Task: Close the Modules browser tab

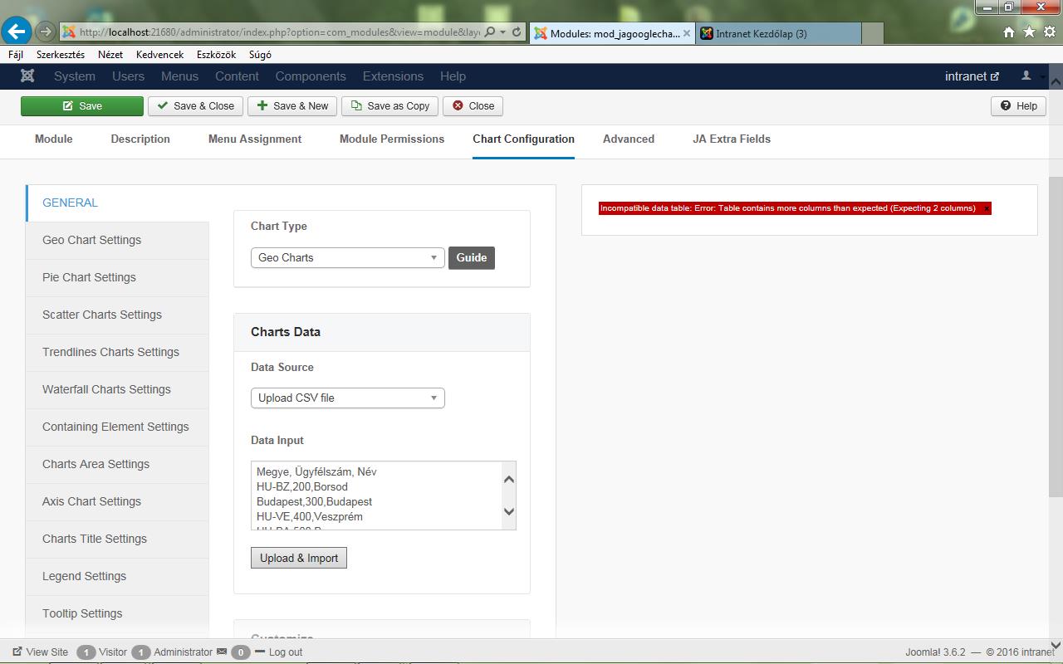Action: 687,33
